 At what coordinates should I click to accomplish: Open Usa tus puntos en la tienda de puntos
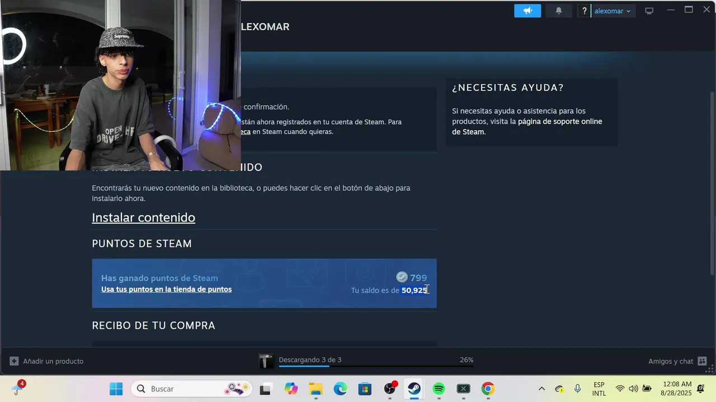[x=166, y=289]
